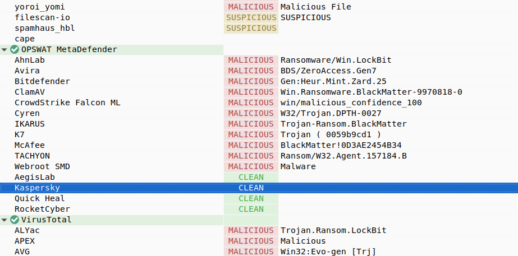Click the Ransomware/Win.LockBit detection name
Screen dimensions: 518x256
pos(336,60)
